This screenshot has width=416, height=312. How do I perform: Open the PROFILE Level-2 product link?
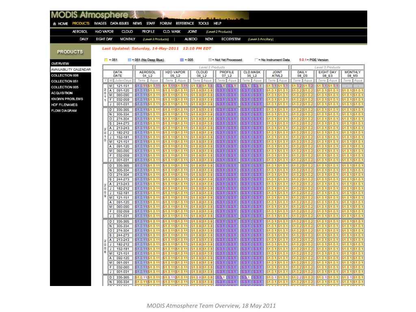coord(148,32)
